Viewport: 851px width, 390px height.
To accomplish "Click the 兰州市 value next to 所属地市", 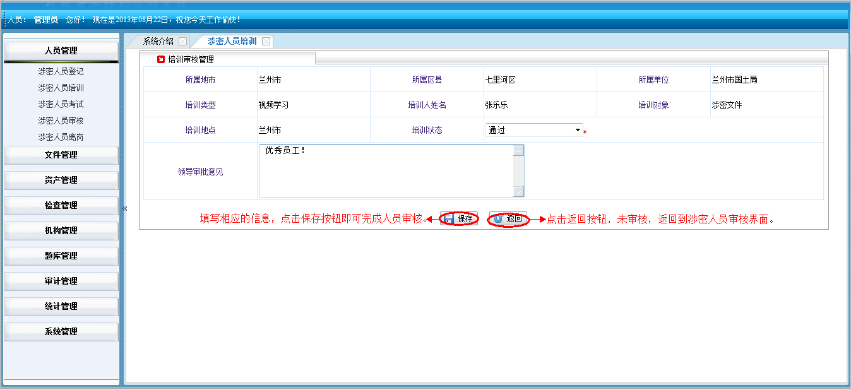I will 270,80.
